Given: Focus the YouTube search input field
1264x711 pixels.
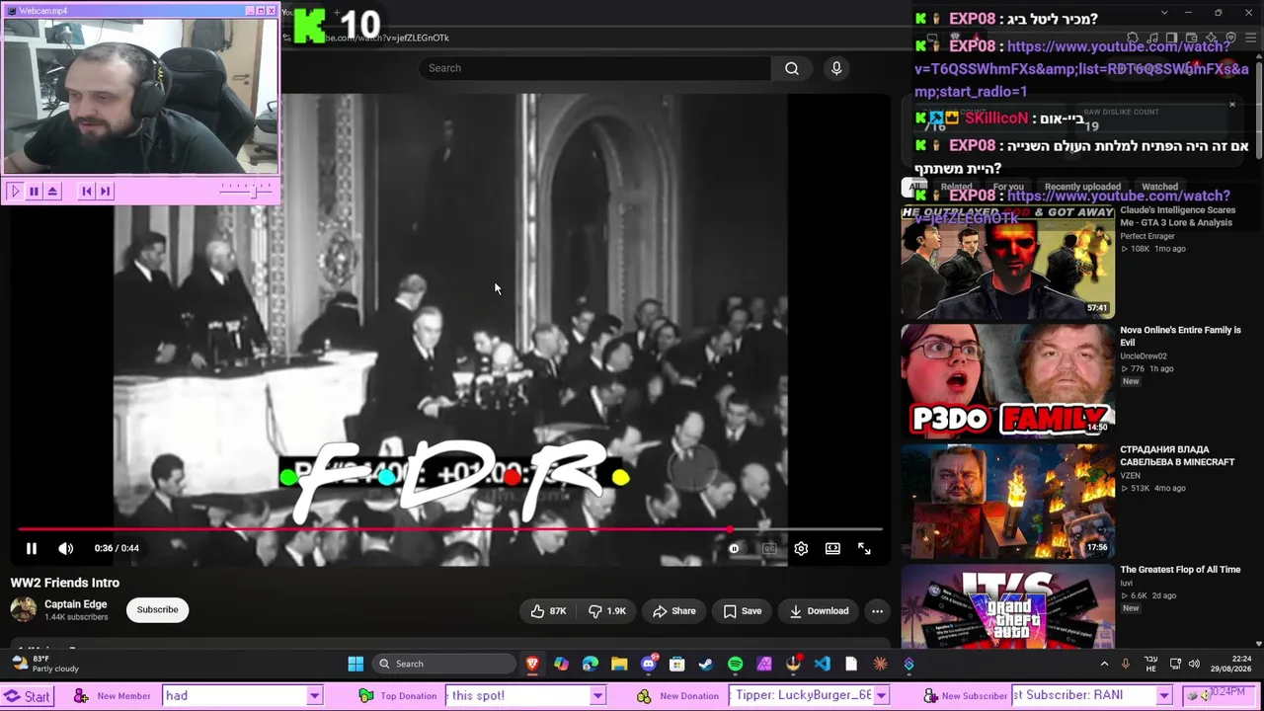Looking at the screenshot, I should tap(596, 68).
